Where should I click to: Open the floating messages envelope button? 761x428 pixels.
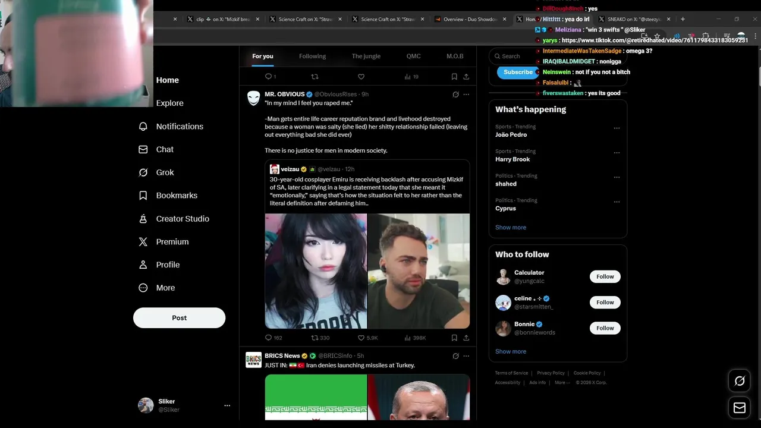click(x=740, y=408)
